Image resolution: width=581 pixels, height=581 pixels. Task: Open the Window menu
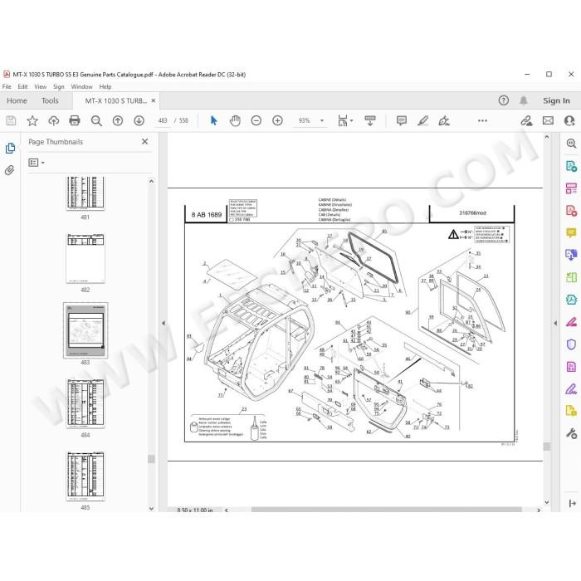(81, 86)
